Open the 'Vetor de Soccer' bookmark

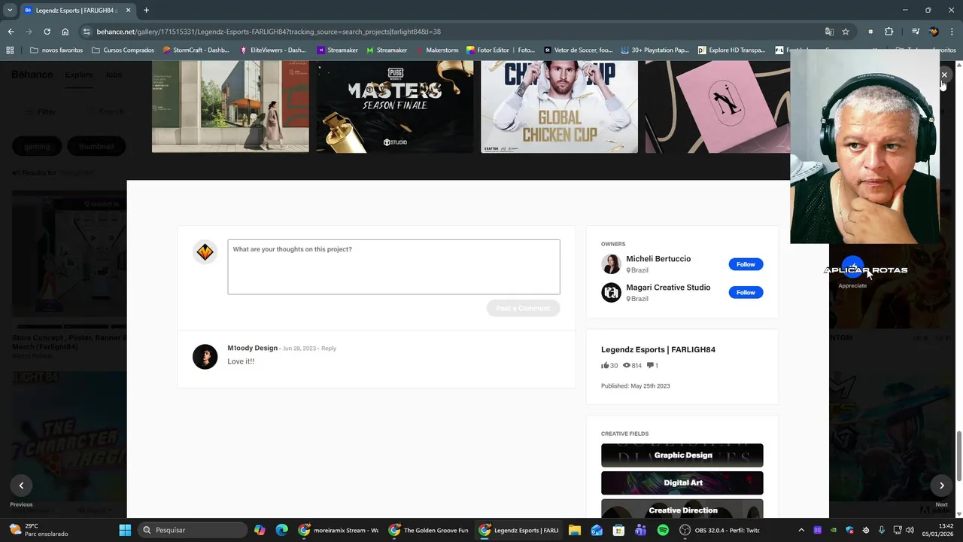[578, 50]
